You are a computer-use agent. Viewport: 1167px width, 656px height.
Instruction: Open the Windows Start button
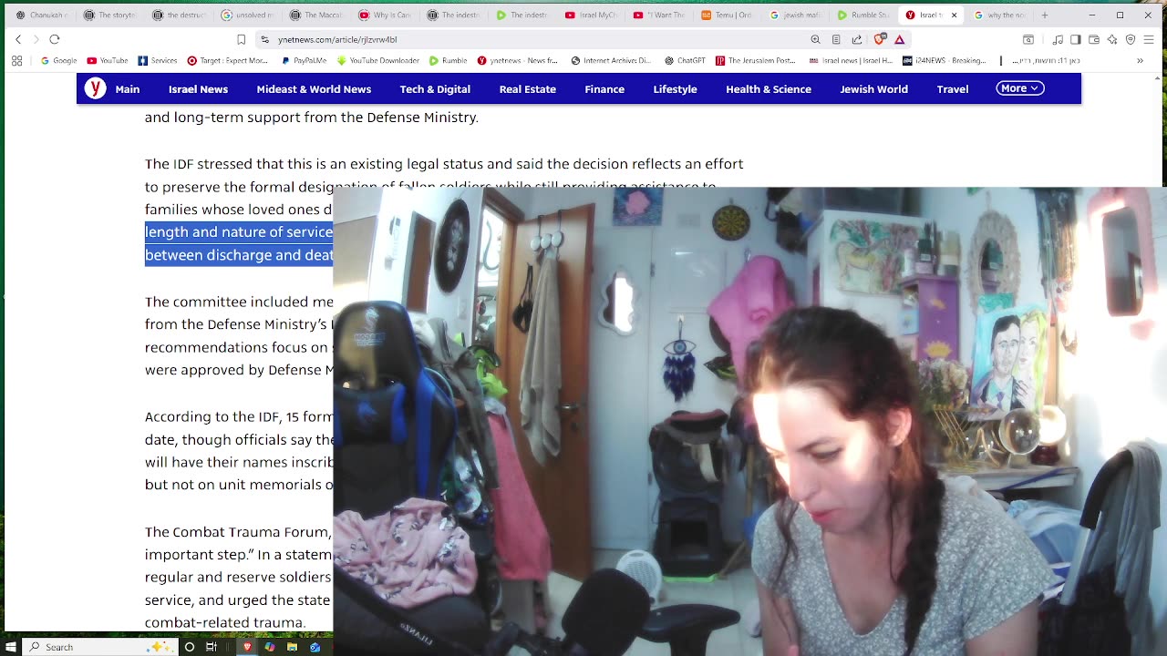click(11, 647)
